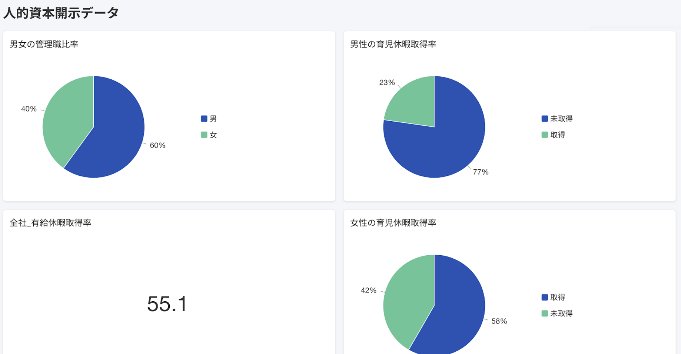Click green 取得 legend square in 男性の育児休暇取得率 card
681x354 pixels.
545,135
